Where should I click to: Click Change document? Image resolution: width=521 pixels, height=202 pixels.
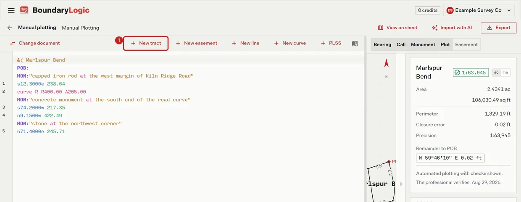(x=35, y=43)
